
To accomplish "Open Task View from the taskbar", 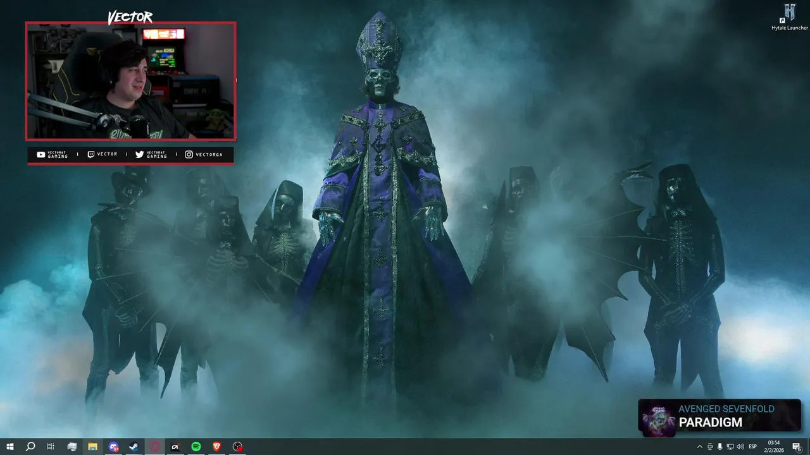I will (51, 447).
